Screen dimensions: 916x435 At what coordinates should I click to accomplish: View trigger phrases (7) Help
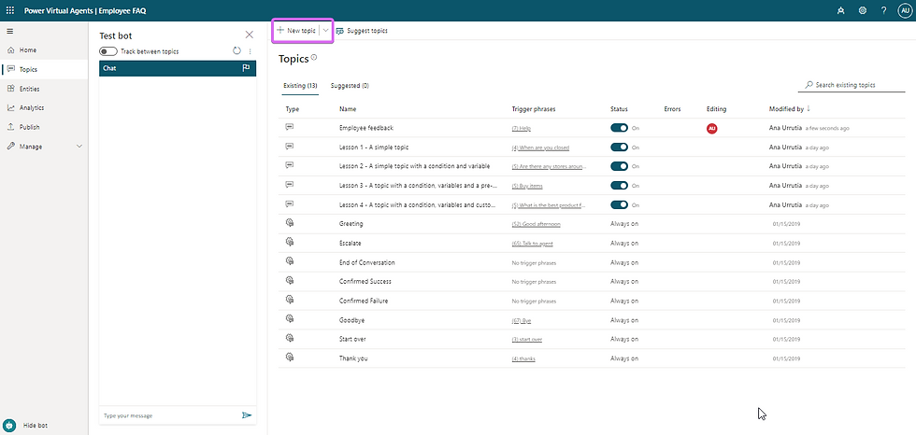coord(522,128)
